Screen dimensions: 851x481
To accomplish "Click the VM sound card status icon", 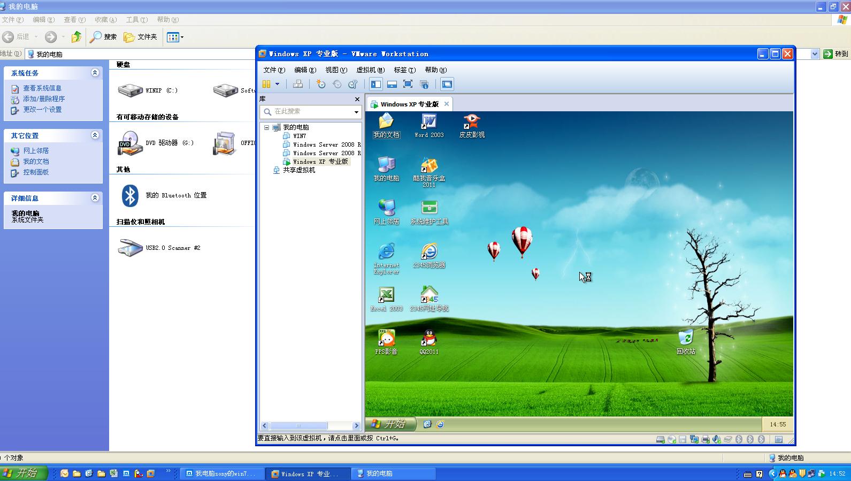I will (717, 439).
